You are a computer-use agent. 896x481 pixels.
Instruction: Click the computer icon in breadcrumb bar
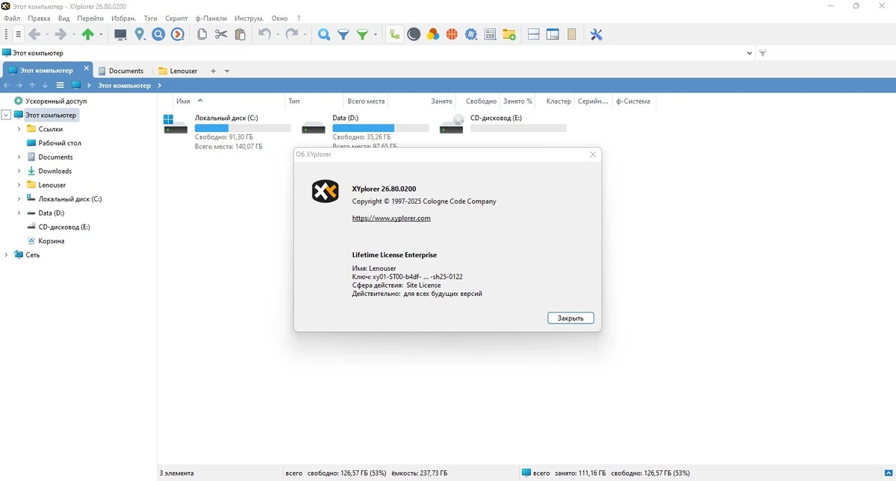[x=76, y=86]
